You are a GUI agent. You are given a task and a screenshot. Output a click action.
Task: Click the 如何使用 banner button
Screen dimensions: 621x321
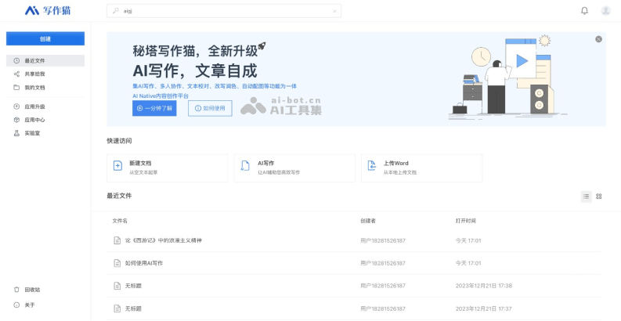coord(210,109)
